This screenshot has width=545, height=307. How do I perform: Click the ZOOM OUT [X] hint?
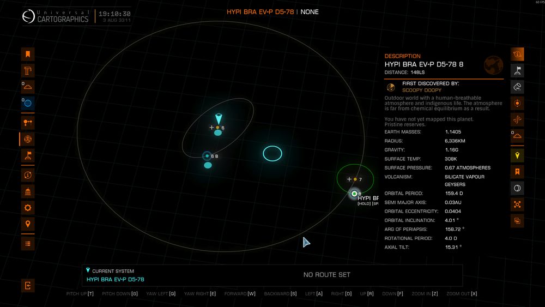(462, 294)
